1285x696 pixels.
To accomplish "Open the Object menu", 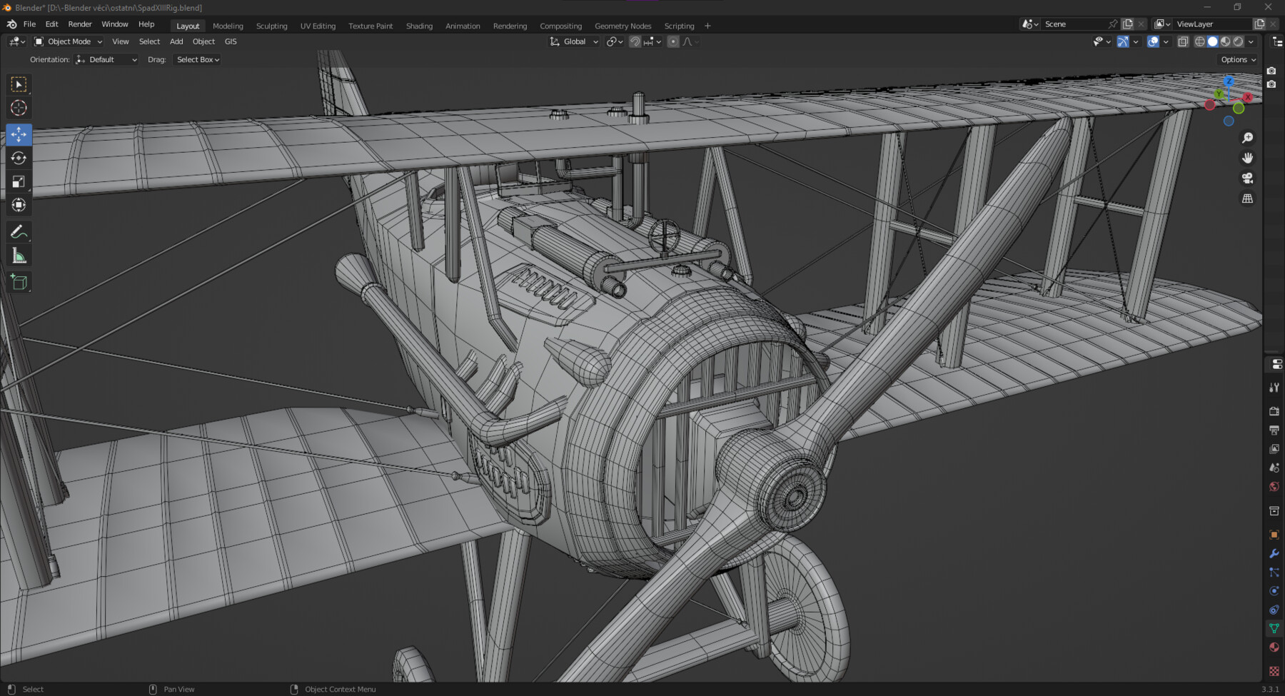I will tap(203, 41).
